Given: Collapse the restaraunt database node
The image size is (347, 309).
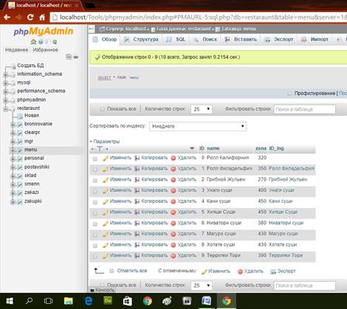Looking at the screenshot, I should (5, 109).
